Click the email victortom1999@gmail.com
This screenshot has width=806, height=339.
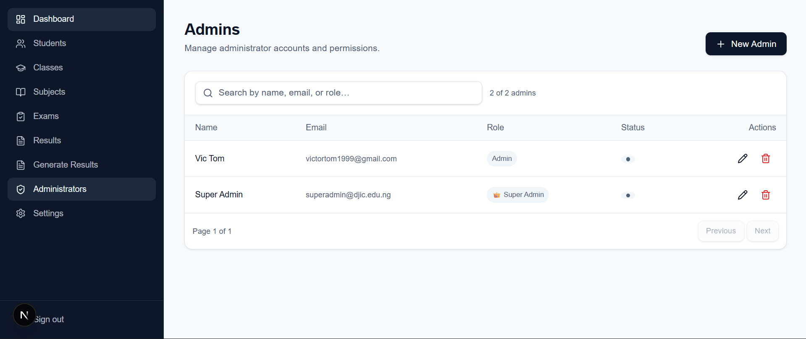(351, 159)
